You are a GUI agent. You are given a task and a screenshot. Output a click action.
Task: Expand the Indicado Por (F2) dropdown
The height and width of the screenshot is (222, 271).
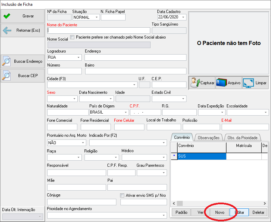pyautogui.click(x=164, y=143)
